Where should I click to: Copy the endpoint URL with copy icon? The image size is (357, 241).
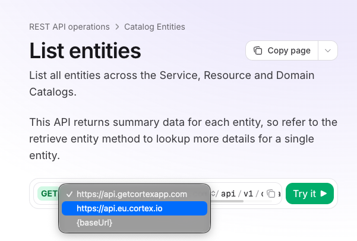click(x=271, y=194)
